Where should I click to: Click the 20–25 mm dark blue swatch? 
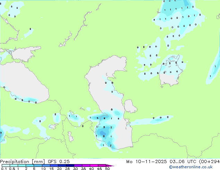pyautogui.click(x=62, y=165)
